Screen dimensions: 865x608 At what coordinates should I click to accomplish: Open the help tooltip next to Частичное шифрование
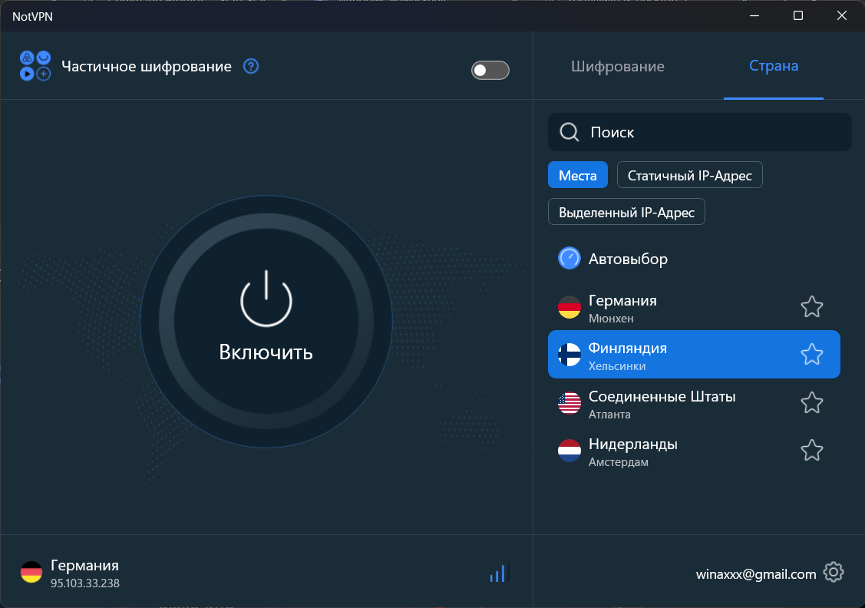(250, 66)
